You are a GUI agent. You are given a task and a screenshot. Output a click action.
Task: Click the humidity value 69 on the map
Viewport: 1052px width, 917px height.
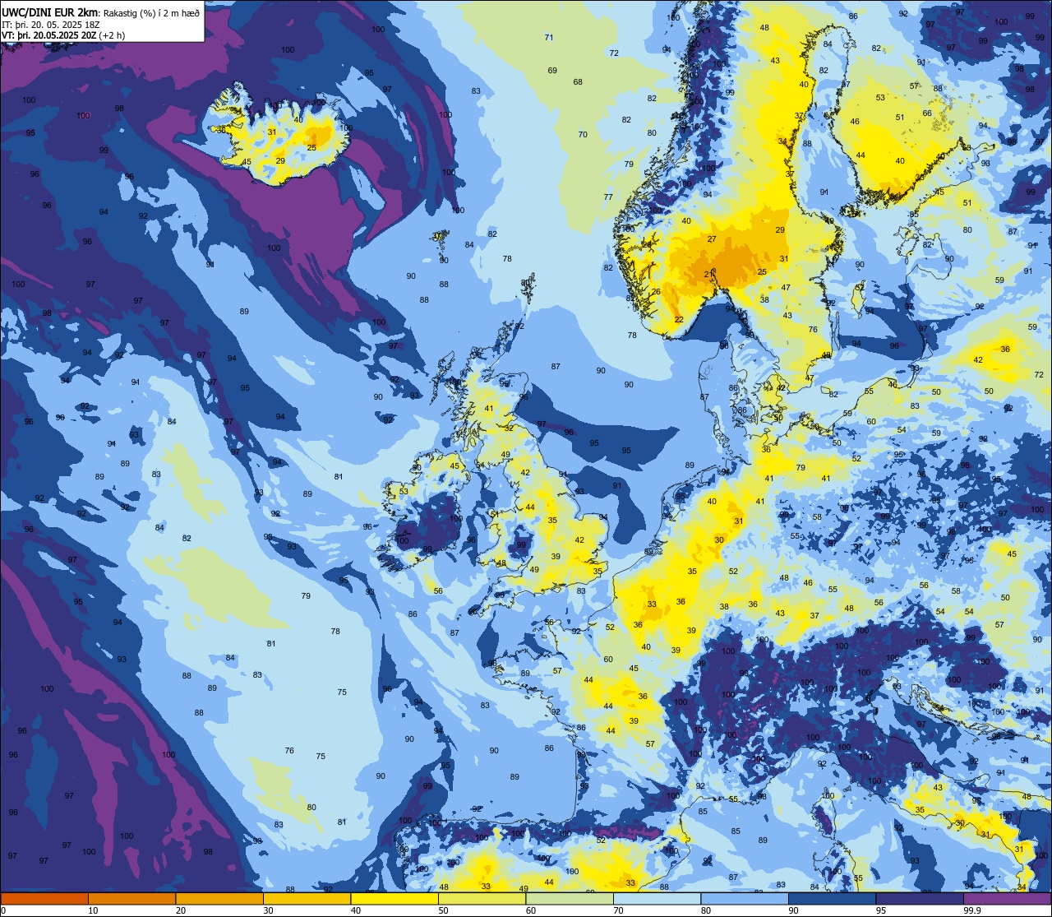[552, 71]
